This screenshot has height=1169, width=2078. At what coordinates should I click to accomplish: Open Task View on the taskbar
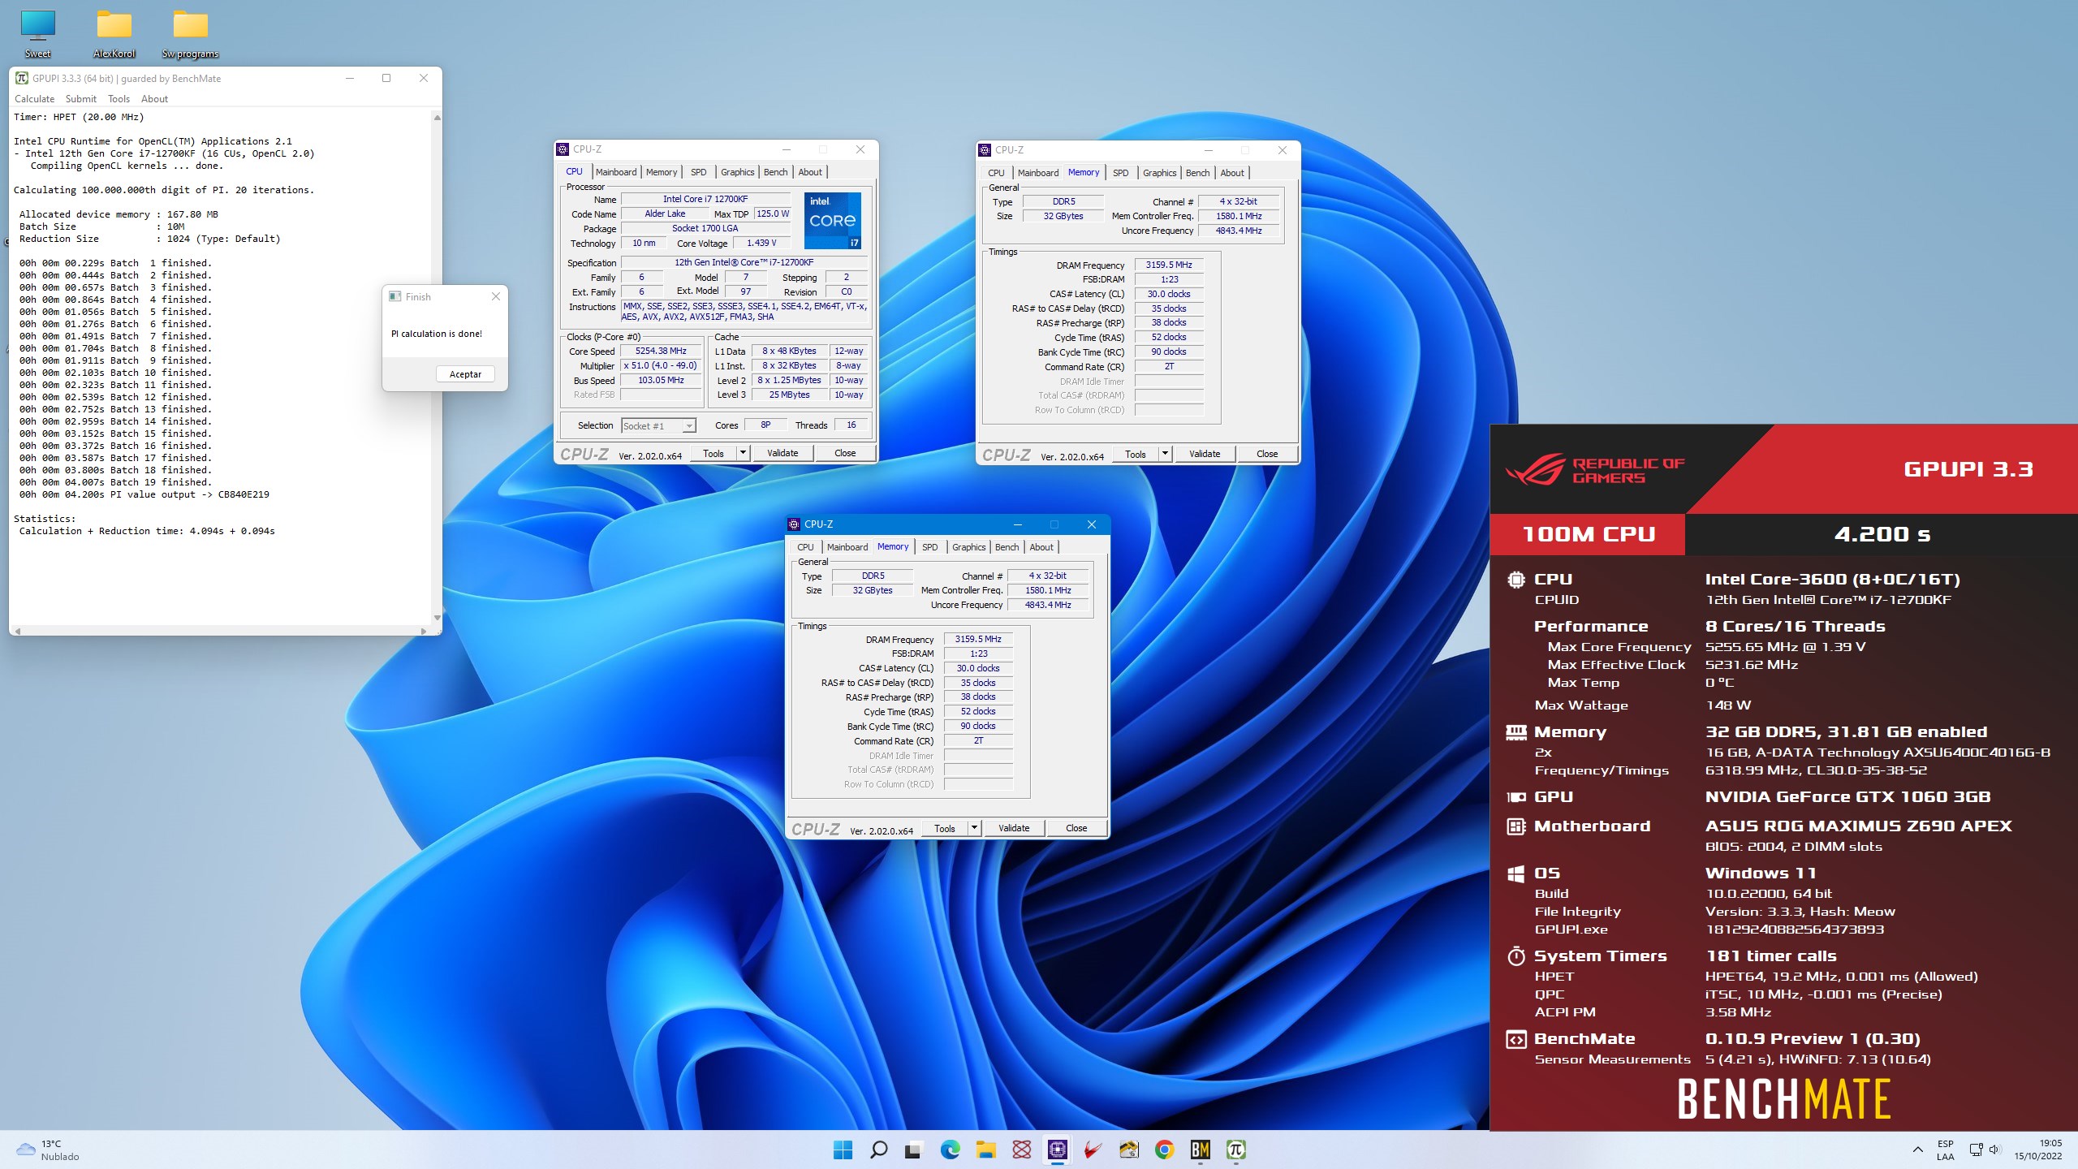914,1150
